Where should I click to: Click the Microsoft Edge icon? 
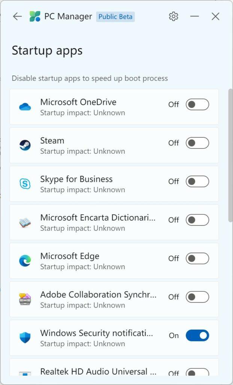25,261
